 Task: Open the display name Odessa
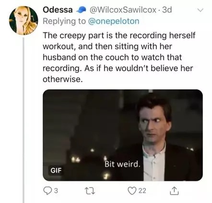point(58,10)
